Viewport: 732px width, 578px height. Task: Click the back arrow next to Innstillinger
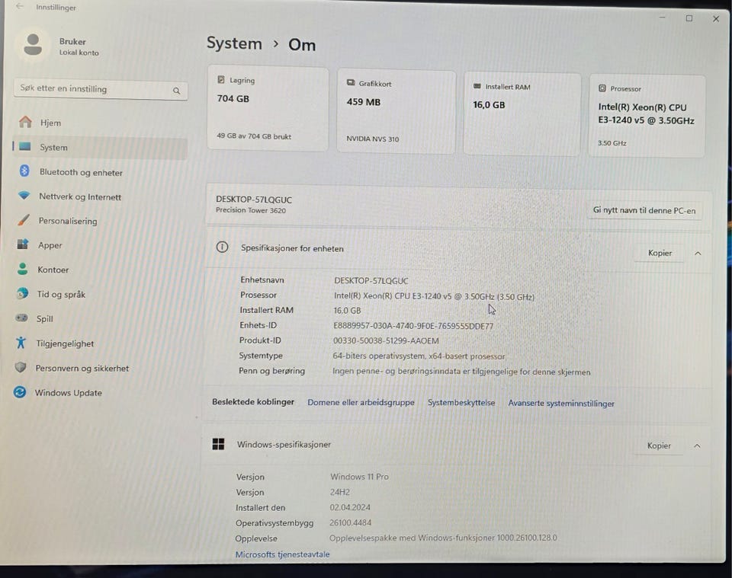(19, 6)
